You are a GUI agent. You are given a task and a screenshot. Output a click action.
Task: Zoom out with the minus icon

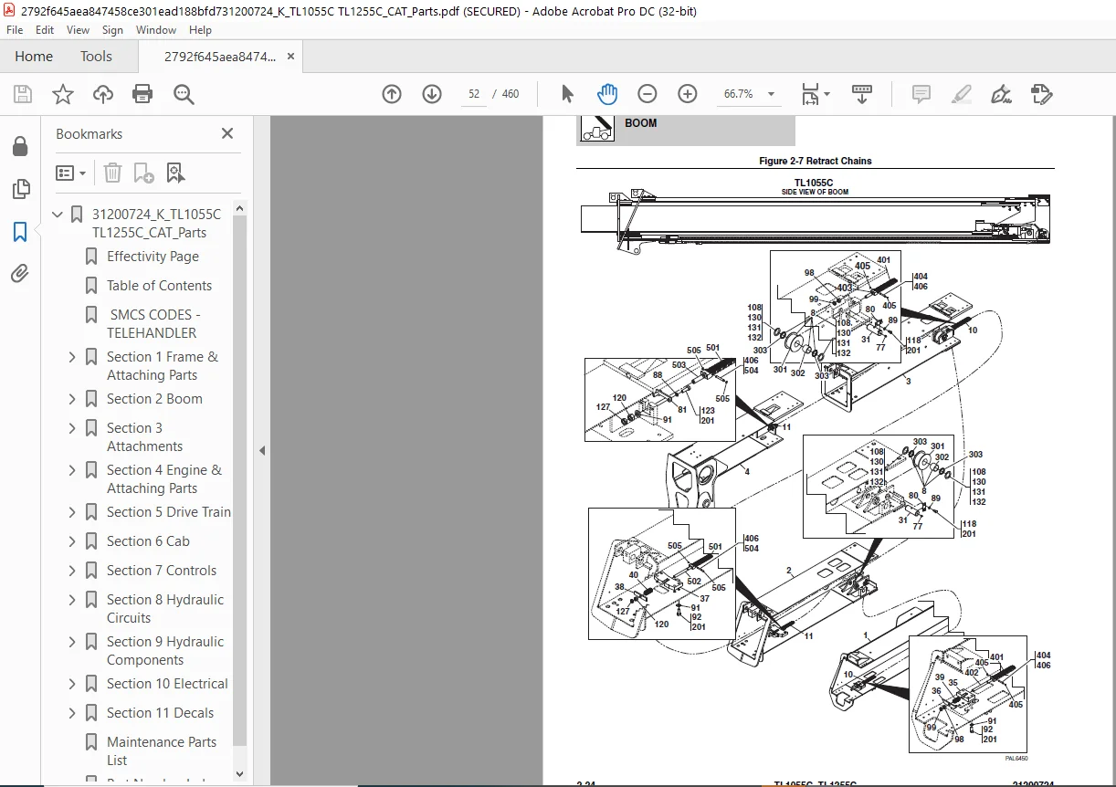(x=647, y=94)
